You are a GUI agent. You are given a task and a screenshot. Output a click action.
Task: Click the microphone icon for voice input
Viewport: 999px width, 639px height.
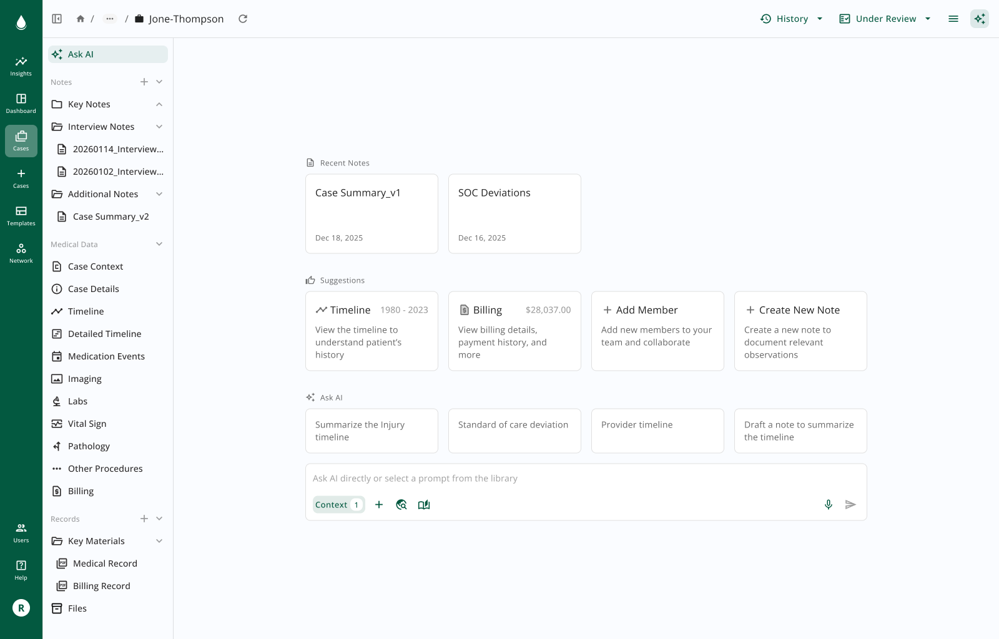tap(829, 504)
